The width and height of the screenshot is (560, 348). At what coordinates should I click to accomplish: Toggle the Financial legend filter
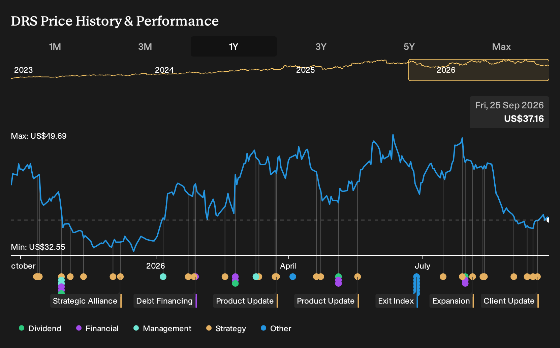97,328
